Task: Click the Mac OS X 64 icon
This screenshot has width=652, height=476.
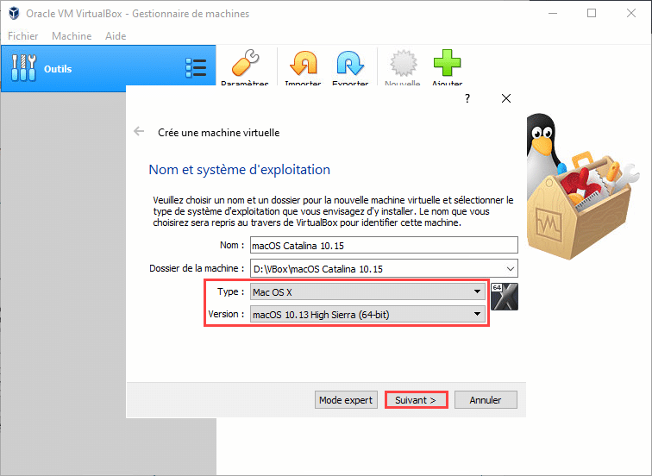Action: (505, 297)
